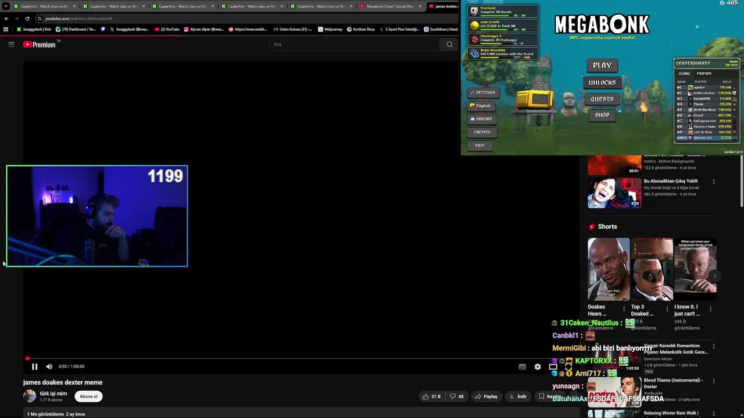Open the 'Doakes Hears...' short thumbnail
The height and width of the screenshot is (418, 744).
tap(608, 269)
